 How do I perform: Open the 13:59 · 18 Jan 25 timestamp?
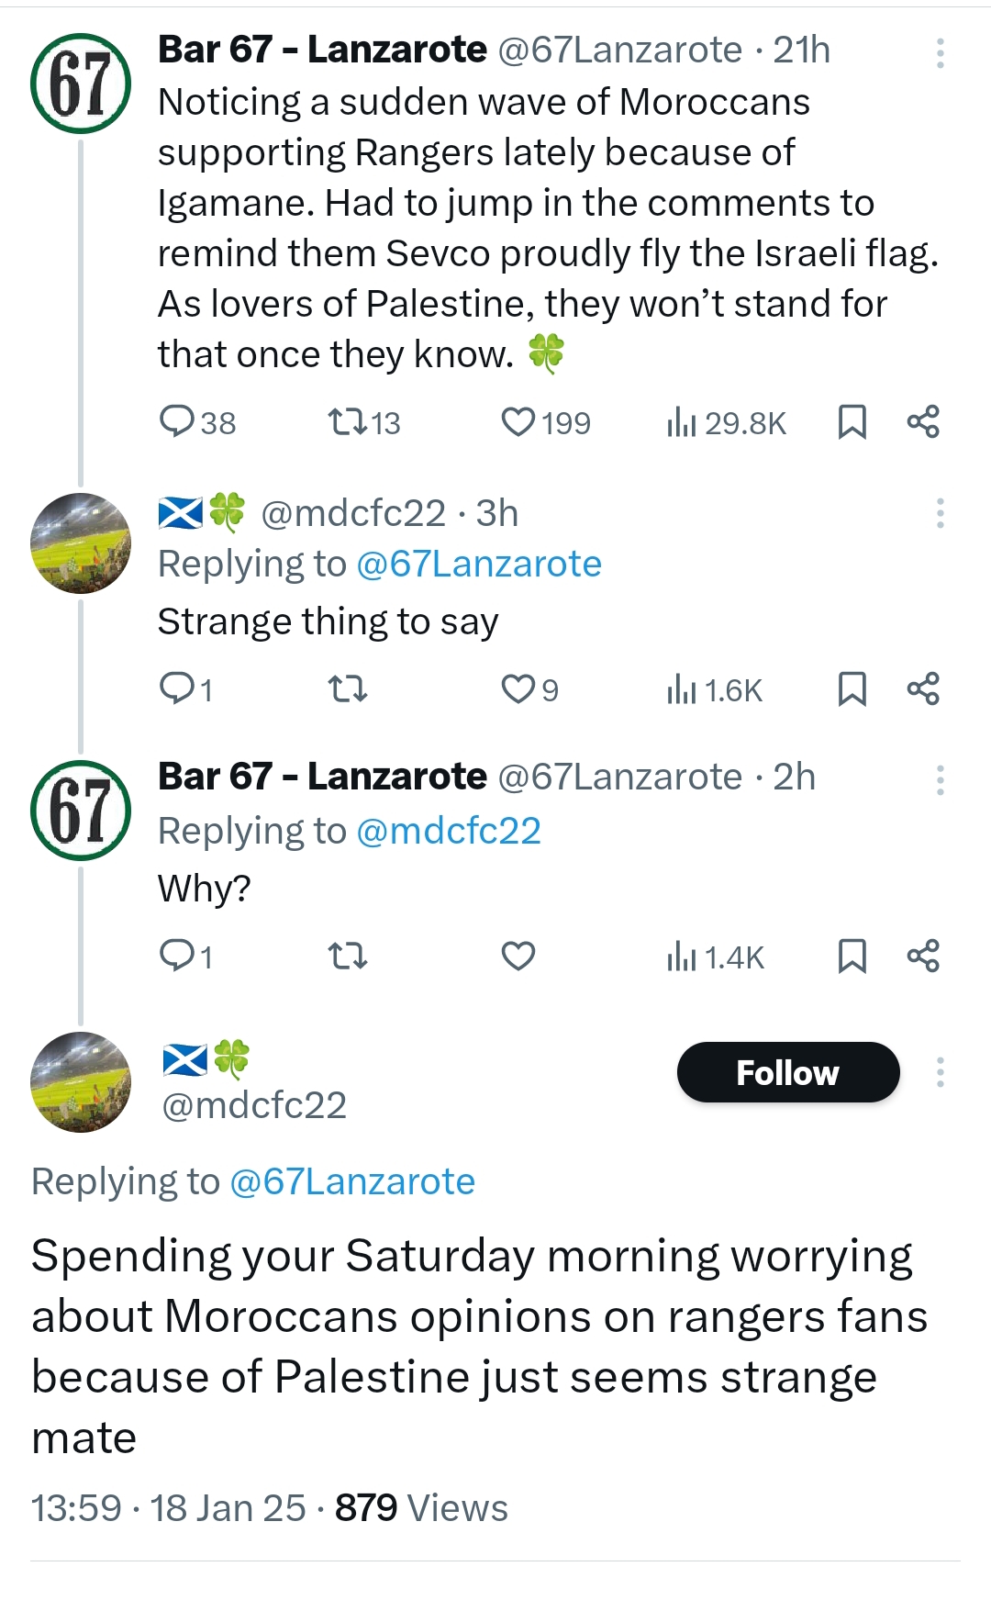coord(169,1508)
